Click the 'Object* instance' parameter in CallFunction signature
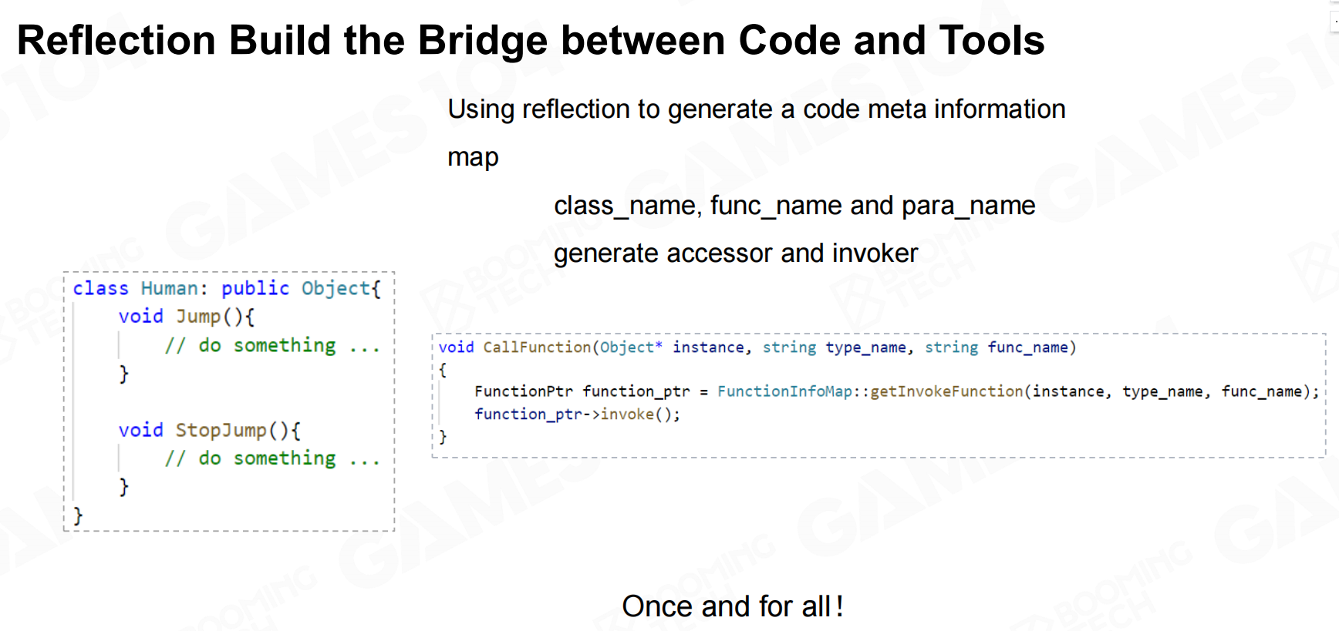 [671, 347]
